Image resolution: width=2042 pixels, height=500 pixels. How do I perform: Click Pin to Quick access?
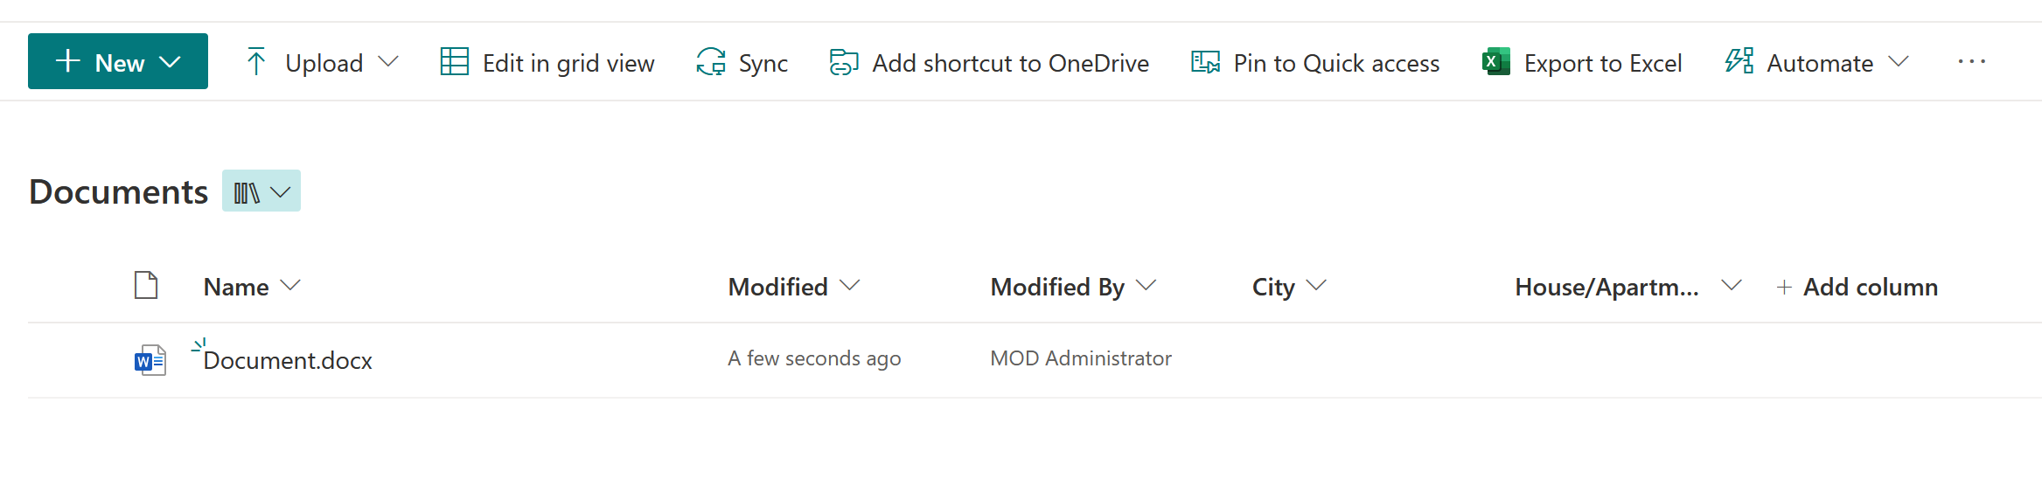click(x=1315, y=62)
